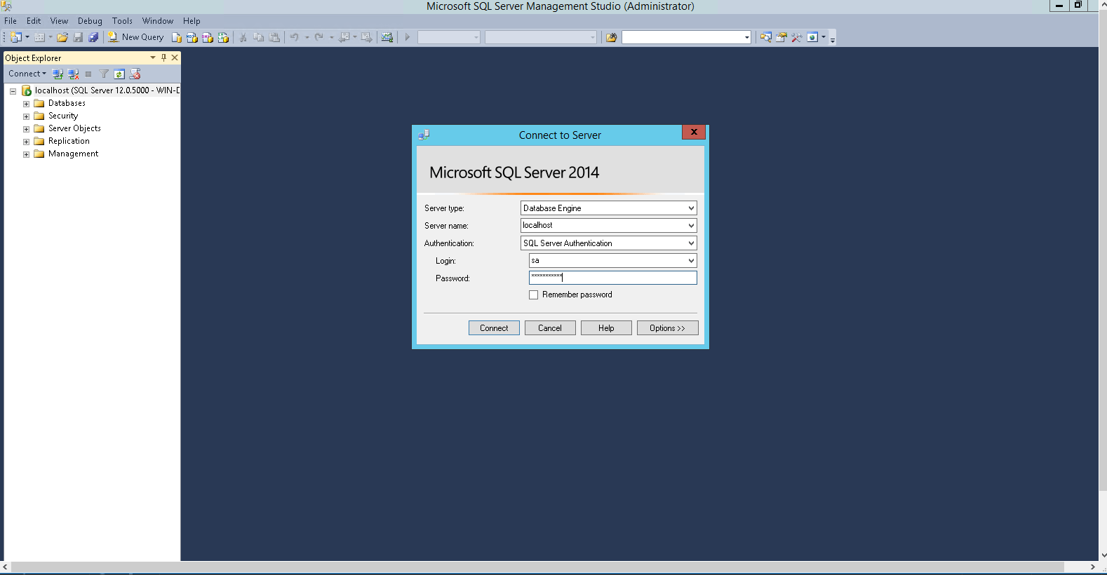The height and width of the screenshot is (575, 1107).
Task: Open the Authentication dropdown
Action: (691, 243)
